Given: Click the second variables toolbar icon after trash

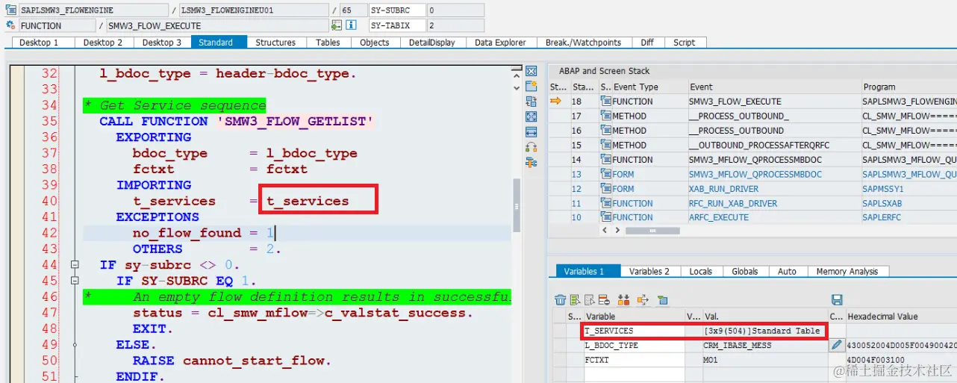Looking at the screenshot, I should [x=575, y=300].
